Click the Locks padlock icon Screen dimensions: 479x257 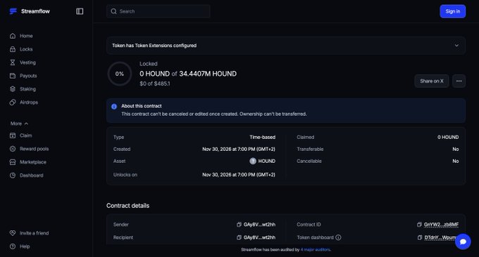point(13,49)
